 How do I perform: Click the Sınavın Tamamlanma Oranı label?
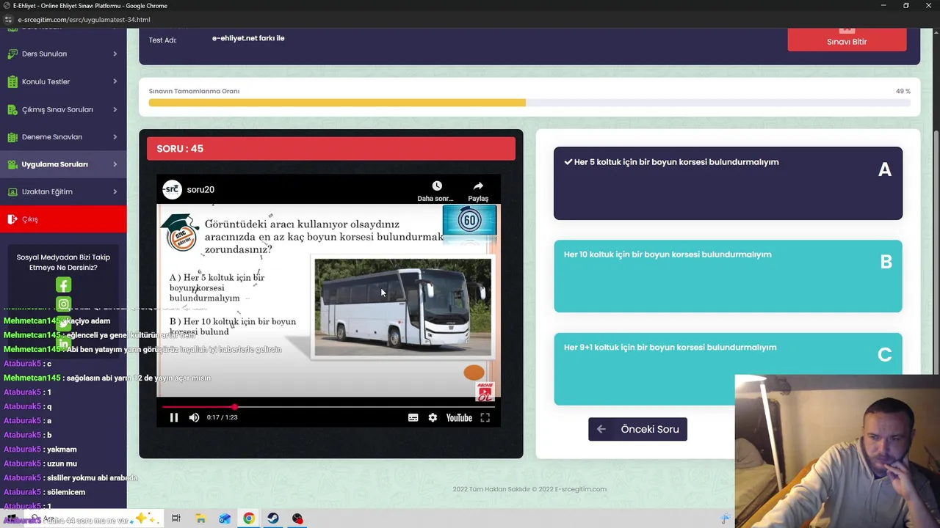(194, 92)
